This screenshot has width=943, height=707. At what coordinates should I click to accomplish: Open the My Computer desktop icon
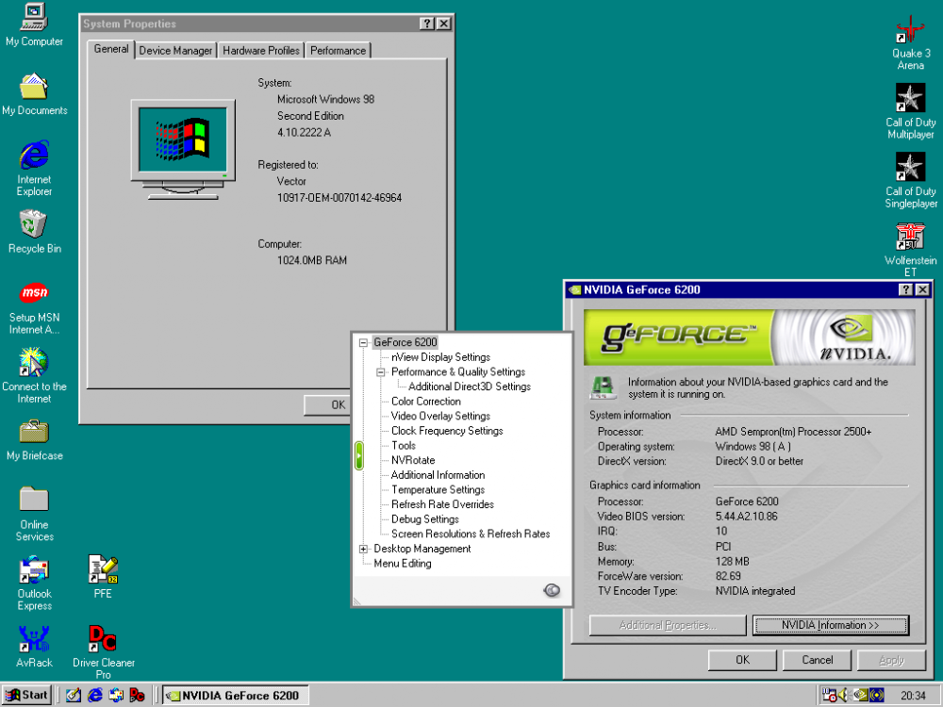click(34, 25)
